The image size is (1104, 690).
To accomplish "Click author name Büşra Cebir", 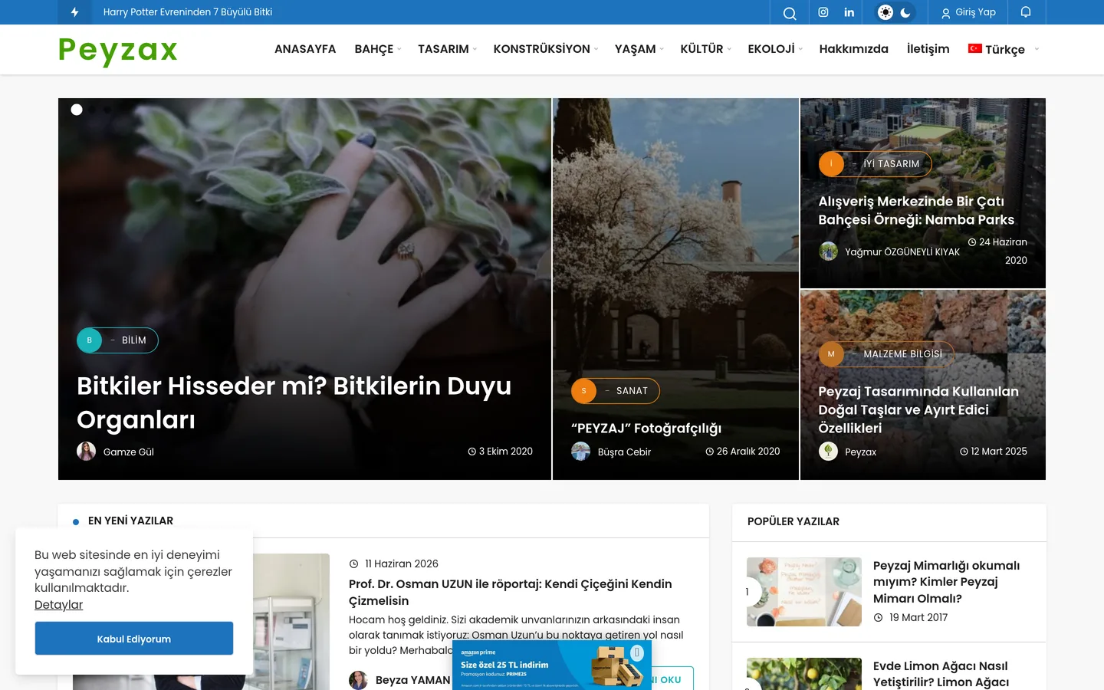I will click(x=624, y=452).
